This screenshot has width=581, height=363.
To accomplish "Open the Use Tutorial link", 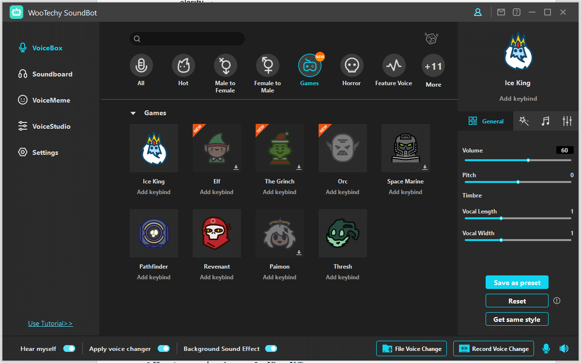I will pos(50,323).
